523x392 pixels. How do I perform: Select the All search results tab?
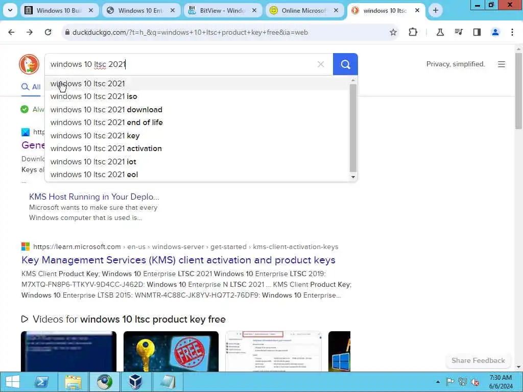pyautogui.click(x=31, y=87)
